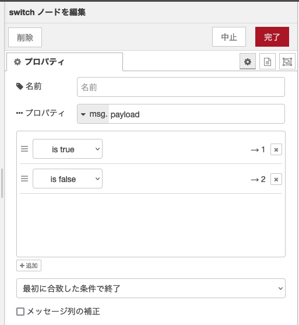Enable メッセージ列の補正 checkbox
Image resolution: width=299 pixels, height=325 pixels.
20,312
